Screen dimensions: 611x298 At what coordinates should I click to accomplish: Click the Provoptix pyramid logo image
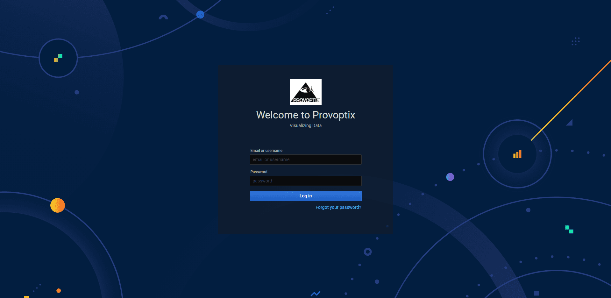(x=305, y=92)
